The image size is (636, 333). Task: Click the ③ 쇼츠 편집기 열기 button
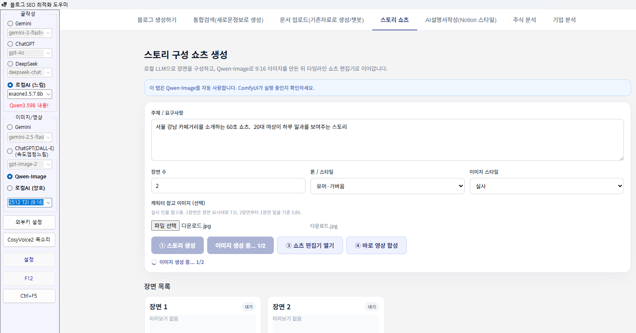click(310, 246)
